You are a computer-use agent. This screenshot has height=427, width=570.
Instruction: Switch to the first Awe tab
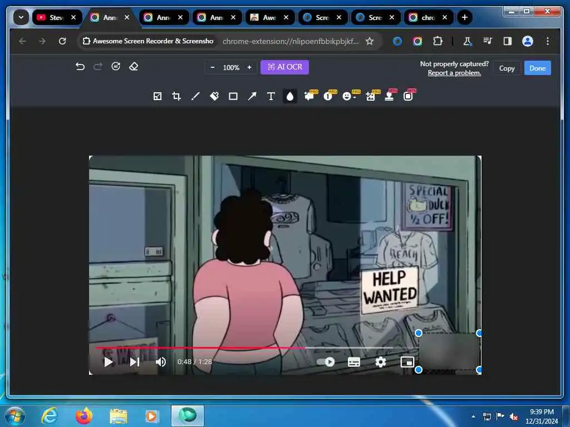(269, 17)
